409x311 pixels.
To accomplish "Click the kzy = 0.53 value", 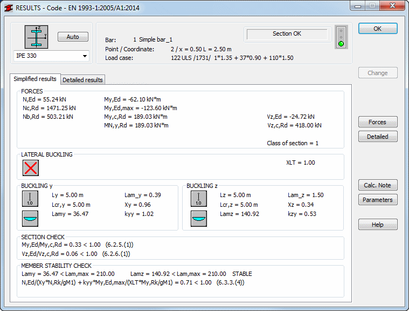I will [302, 214].
